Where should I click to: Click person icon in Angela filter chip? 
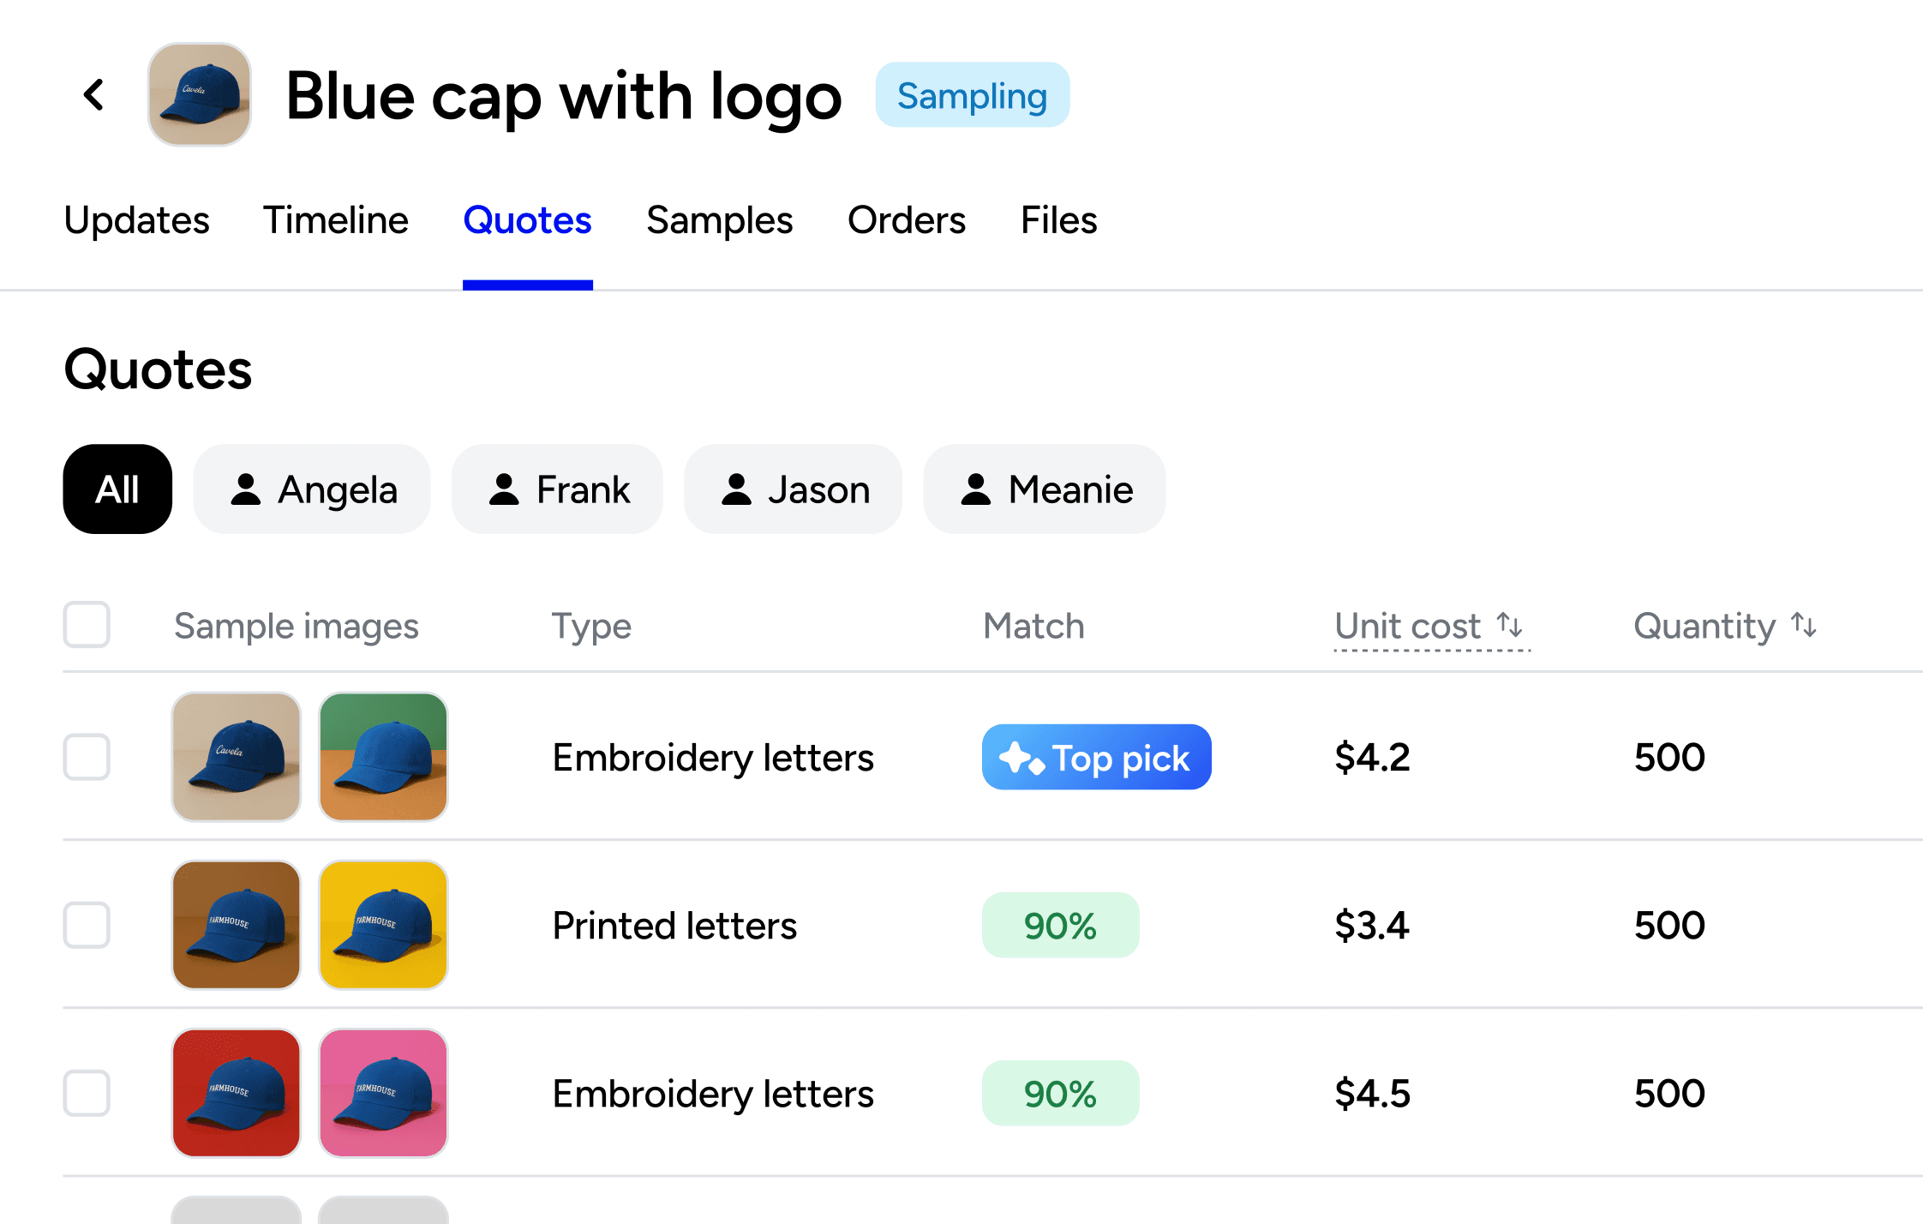coord(246,489)
